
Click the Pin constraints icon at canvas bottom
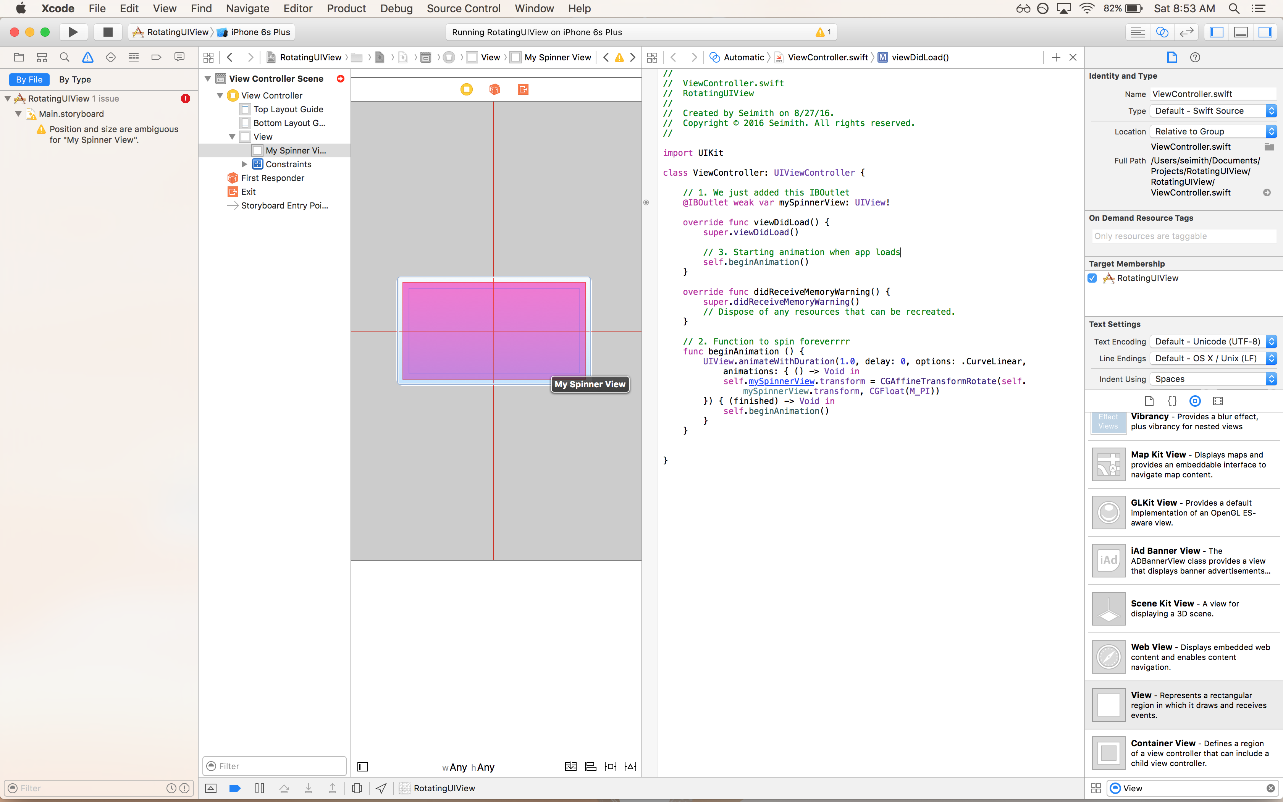(x=610, y=766)
